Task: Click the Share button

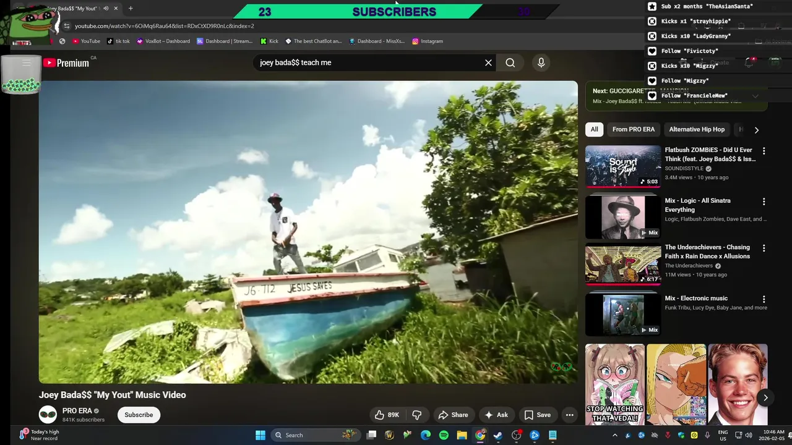Action: click(x=452, y=415)
